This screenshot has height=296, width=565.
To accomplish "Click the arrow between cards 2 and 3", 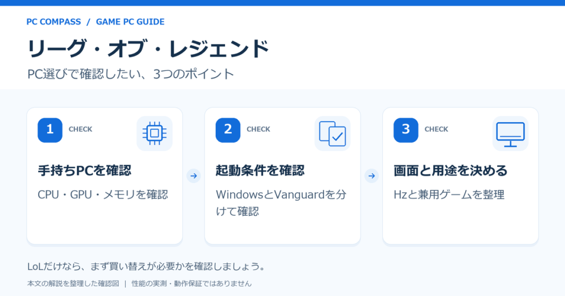I will coord(371,176).
